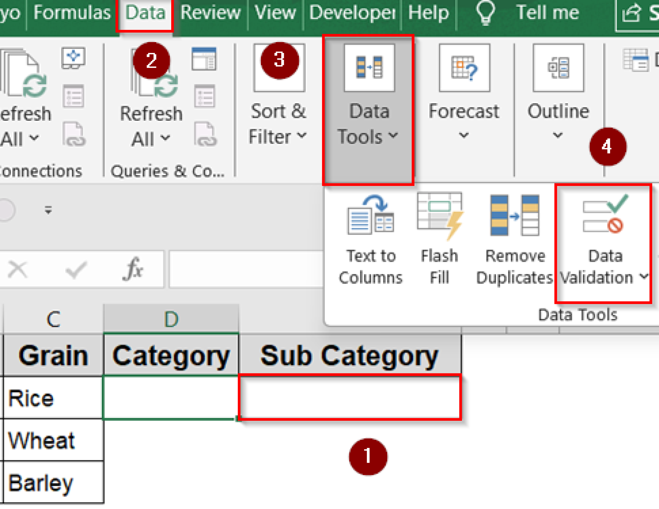Open the Text to Columns tool
Screen dimensions: 659x509
[371, 238]
